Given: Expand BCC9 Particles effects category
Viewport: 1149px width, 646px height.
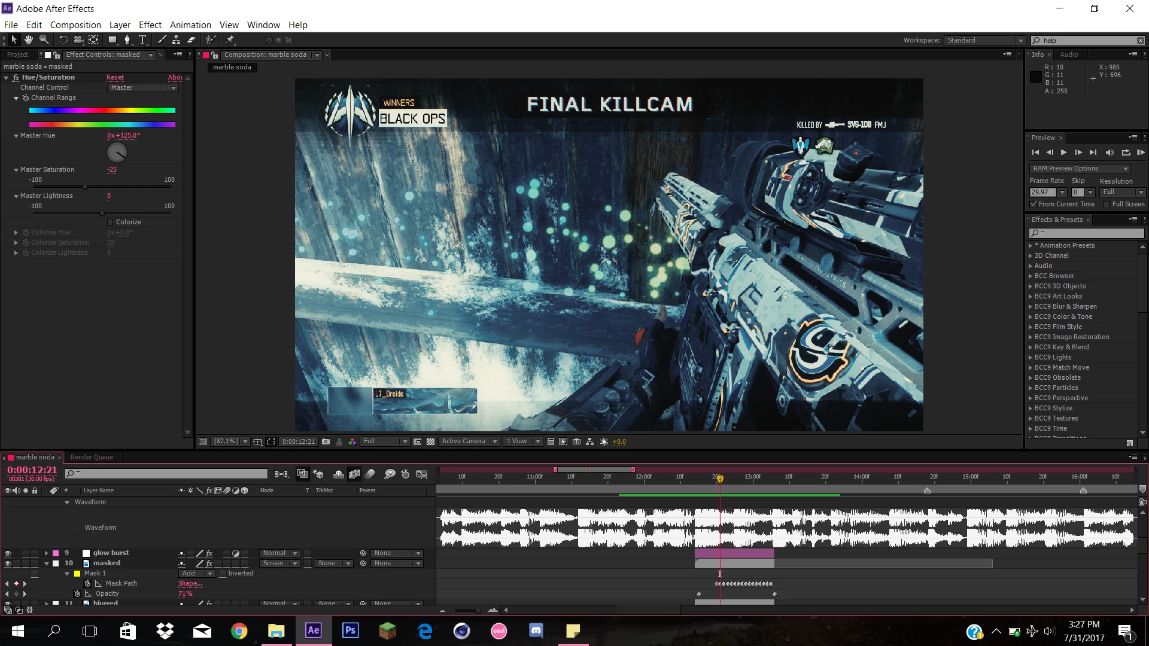Looking at the screenshot, I should click(x=1031, y=388).
